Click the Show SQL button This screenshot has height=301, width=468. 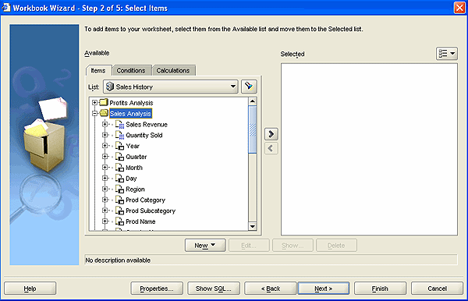coord(214,289)
